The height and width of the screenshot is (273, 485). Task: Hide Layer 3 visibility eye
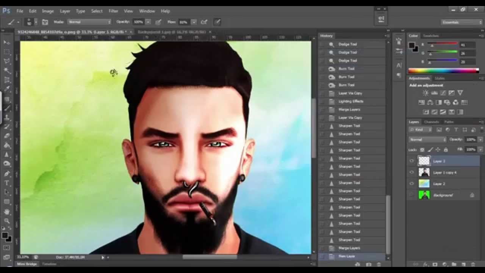(412, 161)
